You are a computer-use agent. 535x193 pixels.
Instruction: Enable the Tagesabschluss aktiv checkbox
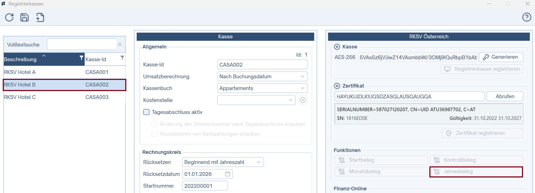pyautogui.click(x=146, y=112)
